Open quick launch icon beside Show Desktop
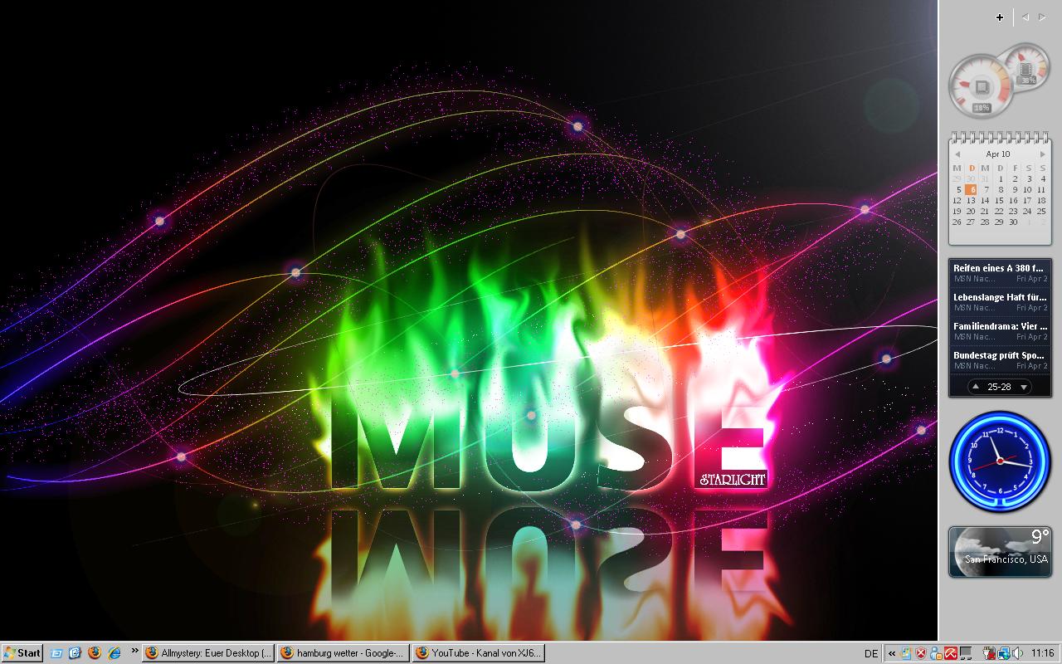Viewport: 1062px width, 664px height. pyautogui.click(x=75, y=653)
